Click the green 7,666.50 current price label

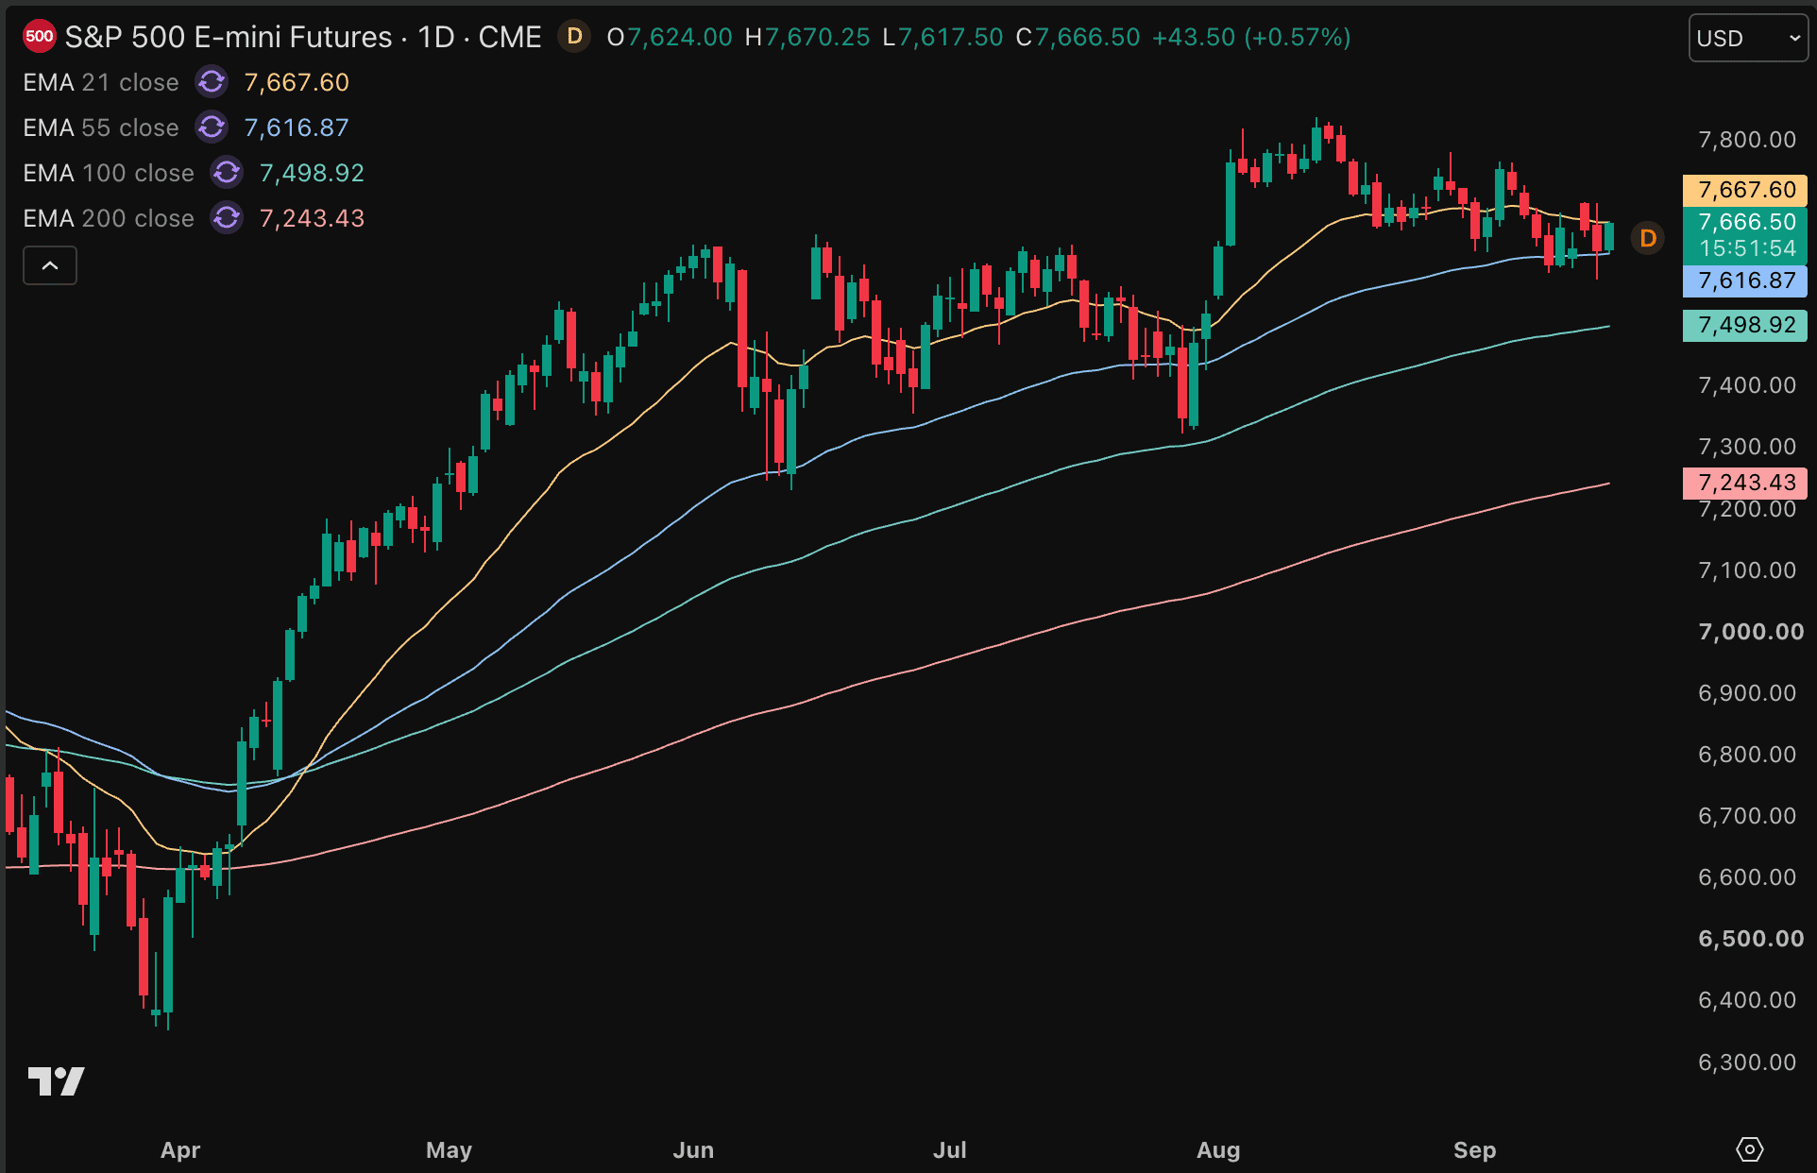(x=1745, y=222)
